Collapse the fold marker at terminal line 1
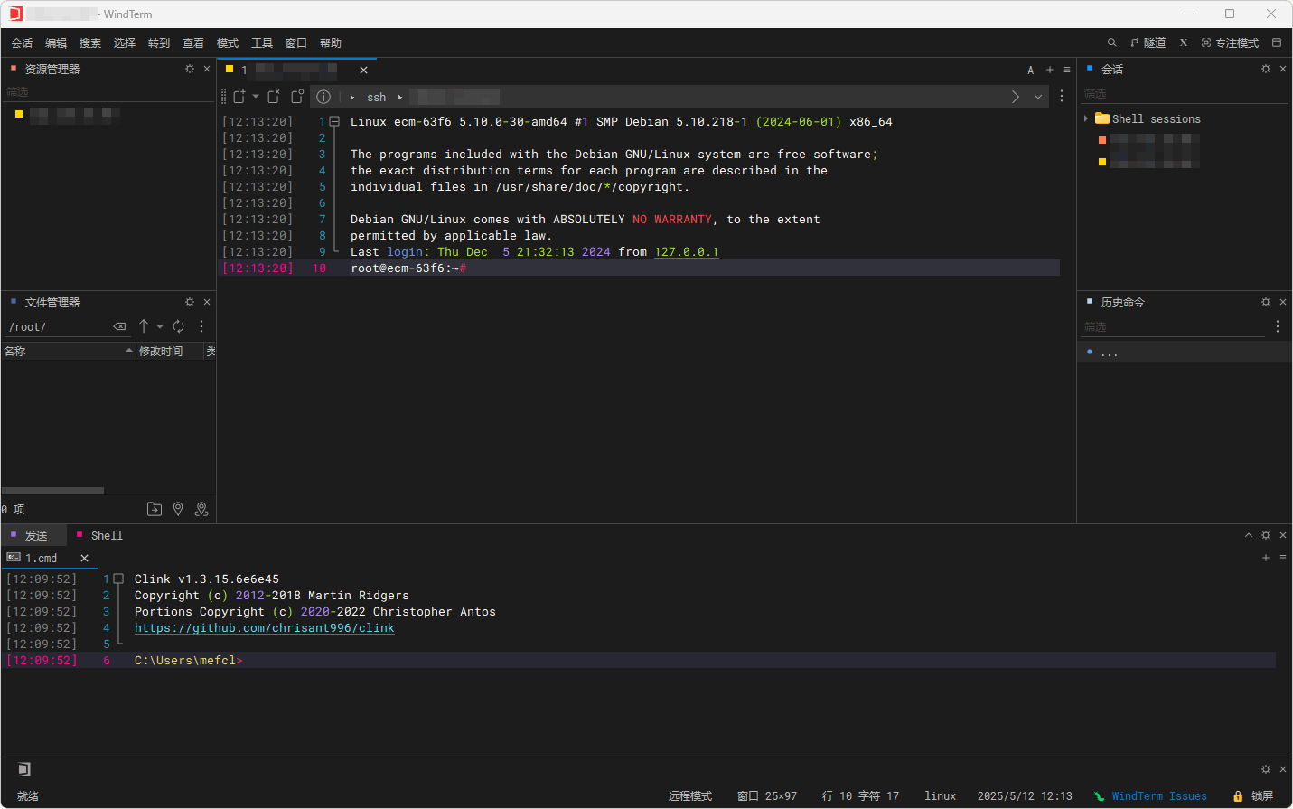This screenshot has width=1293, height=809. (x=334, y=121)
